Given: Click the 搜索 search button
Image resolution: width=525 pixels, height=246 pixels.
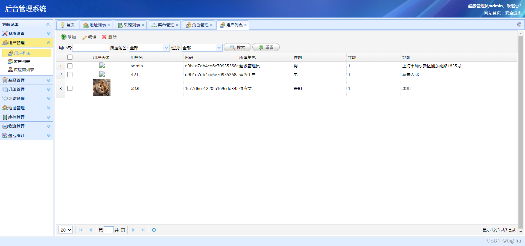Looking at the screenshot, I should [x=237, y=47].
